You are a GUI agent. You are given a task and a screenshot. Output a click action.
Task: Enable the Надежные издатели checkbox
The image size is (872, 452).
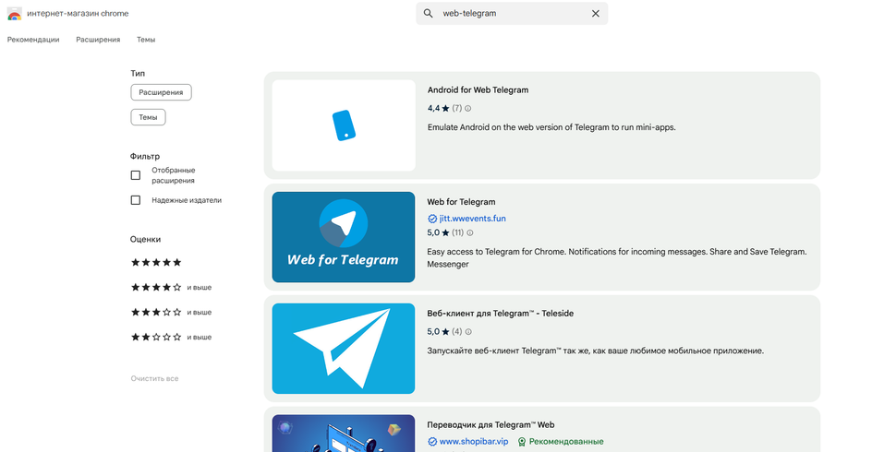tap(136, 200)
